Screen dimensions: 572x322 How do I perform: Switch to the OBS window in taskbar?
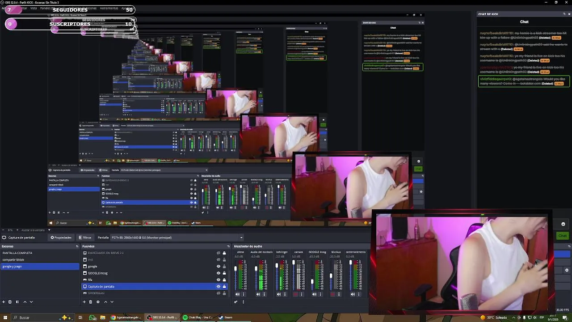163,318
